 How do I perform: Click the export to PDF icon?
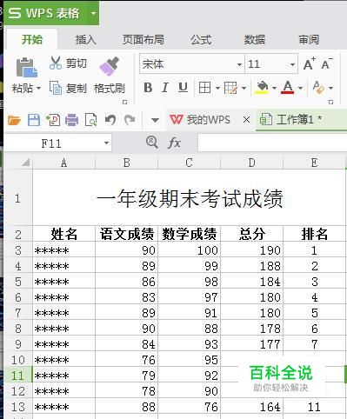pos(53,120)
